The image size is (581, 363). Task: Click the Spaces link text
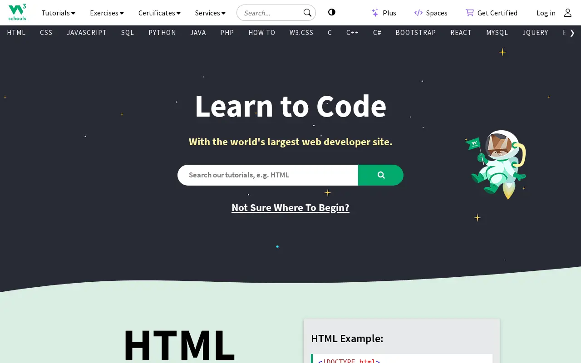[x=437, y=13]
